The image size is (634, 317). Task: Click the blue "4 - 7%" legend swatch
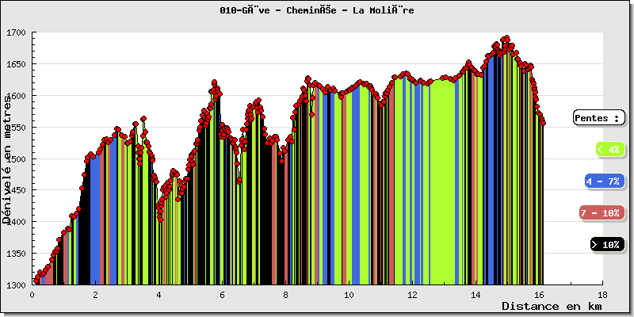604,181
